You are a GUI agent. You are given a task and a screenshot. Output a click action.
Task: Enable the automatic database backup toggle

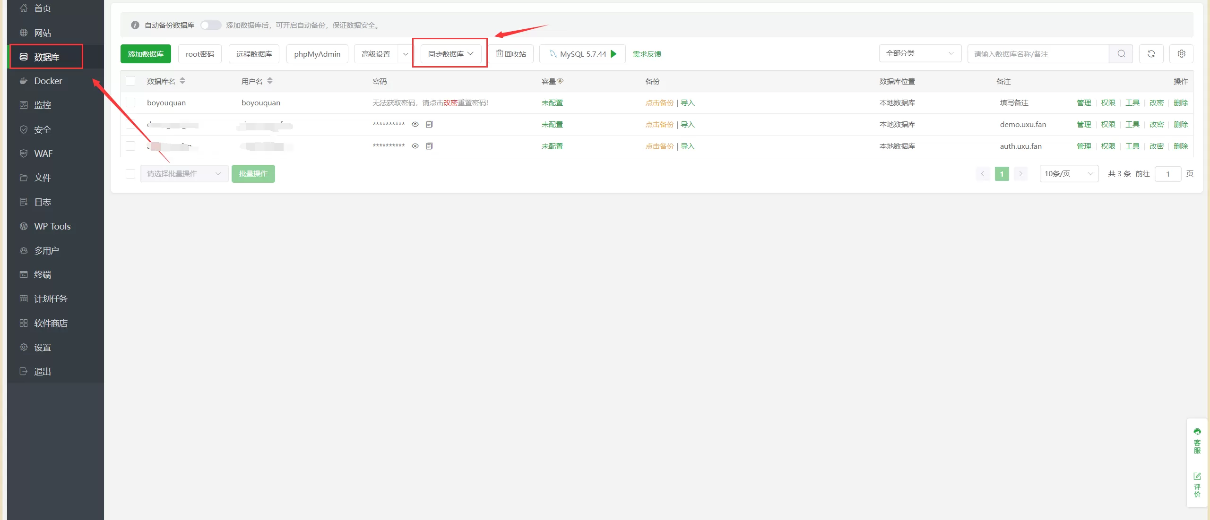tap(211, 25)
